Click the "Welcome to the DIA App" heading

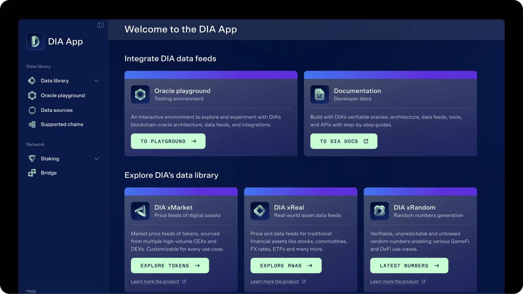click(181, 29)
